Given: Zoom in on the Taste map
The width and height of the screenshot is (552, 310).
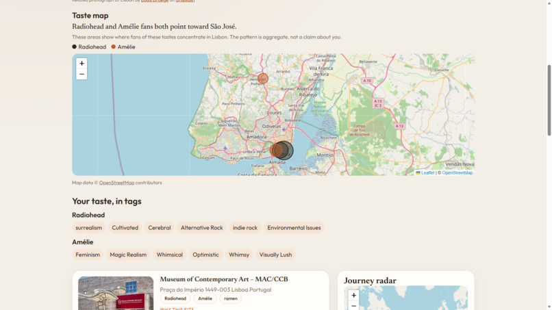Looking at the screenshot, I should pyautogui.click(x=81, y=64).
